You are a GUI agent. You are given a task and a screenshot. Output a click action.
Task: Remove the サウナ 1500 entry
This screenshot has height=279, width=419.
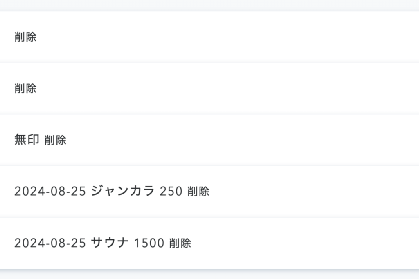coord(180,243)
